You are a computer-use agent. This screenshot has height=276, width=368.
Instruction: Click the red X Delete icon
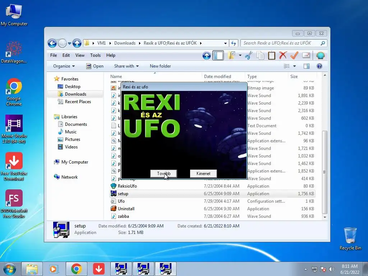(283, 56)
